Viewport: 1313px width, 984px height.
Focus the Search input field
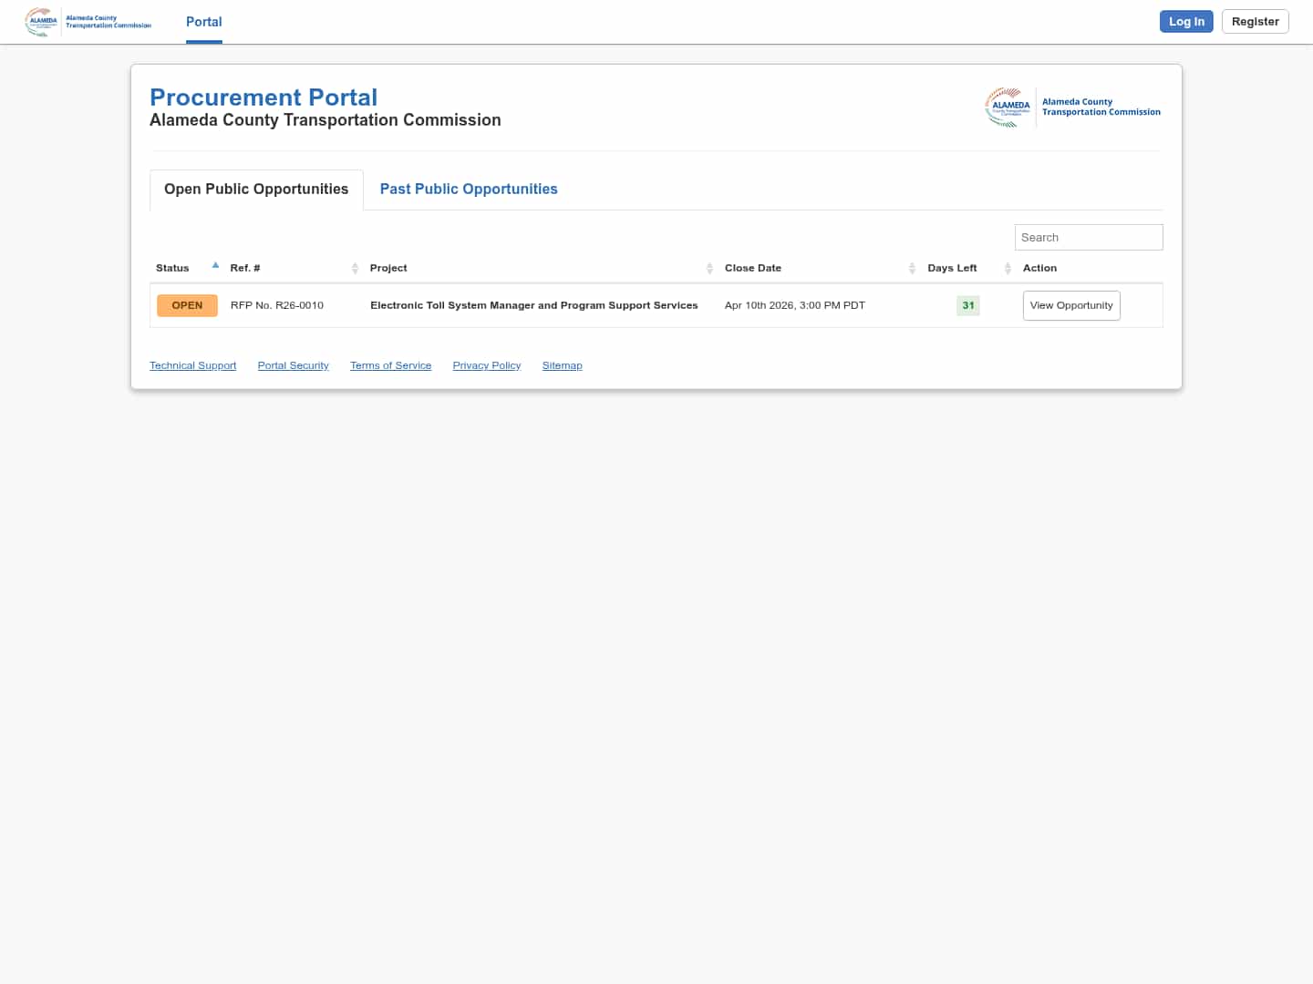click(x=1089, y=238)
